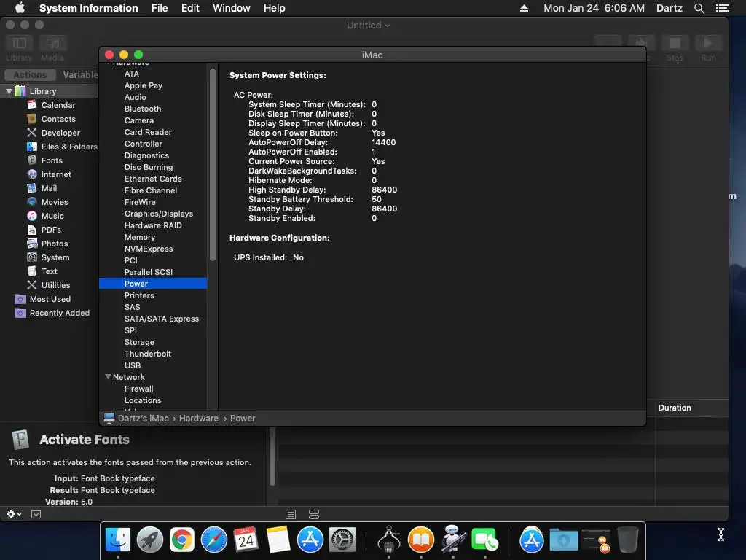
Task: Open Spotlight search in menu bar
Action: (699, 8)
